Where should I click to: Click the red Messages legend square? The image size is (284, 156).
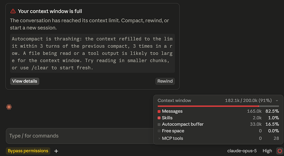tap(159, 112)
